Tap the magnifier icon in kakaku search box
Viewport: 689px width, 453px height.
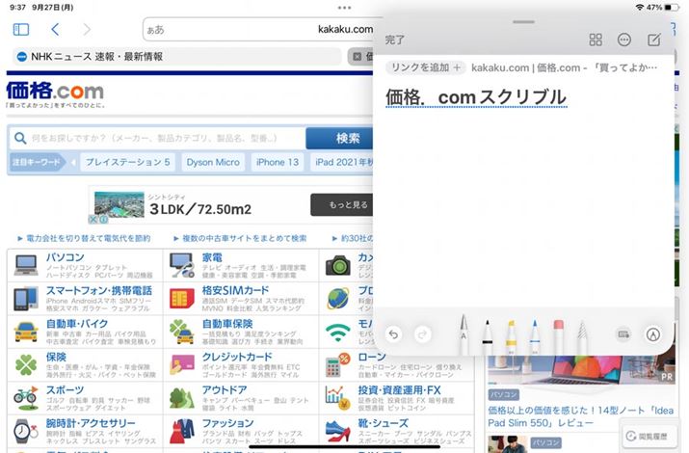coord(20,139)
